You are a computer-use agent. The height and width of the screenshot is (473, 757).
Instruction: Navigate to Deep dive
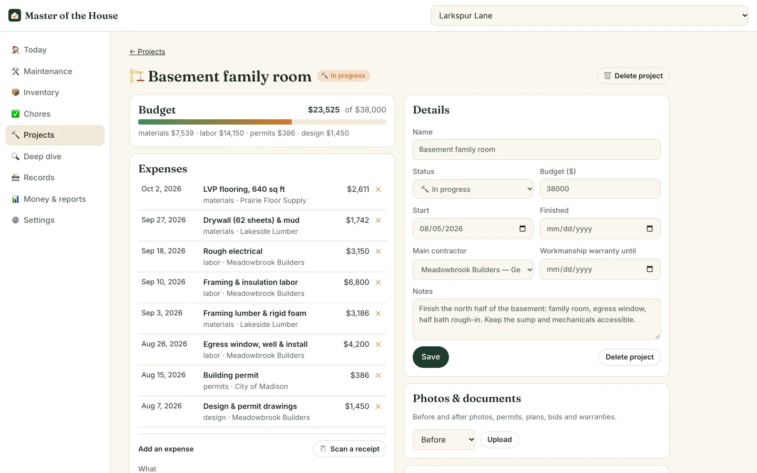(x=55, y=157)
